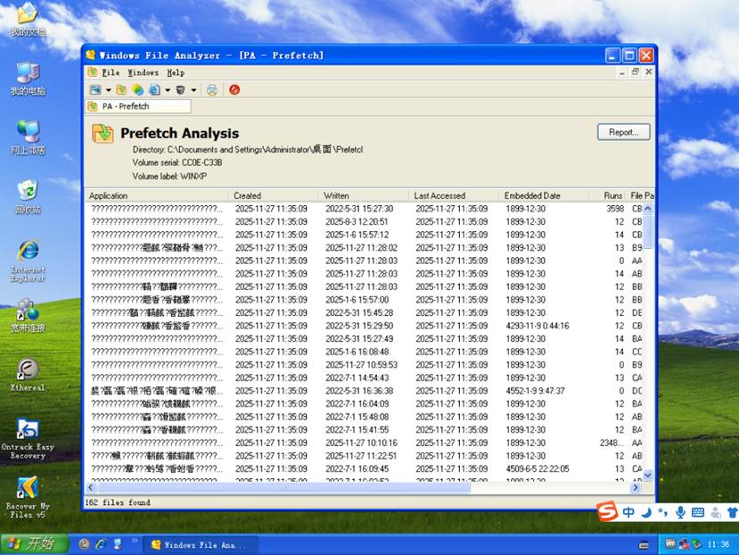Select the row with 3598 runs
Screen dimensions: 739x555
[x=364, y=209]
